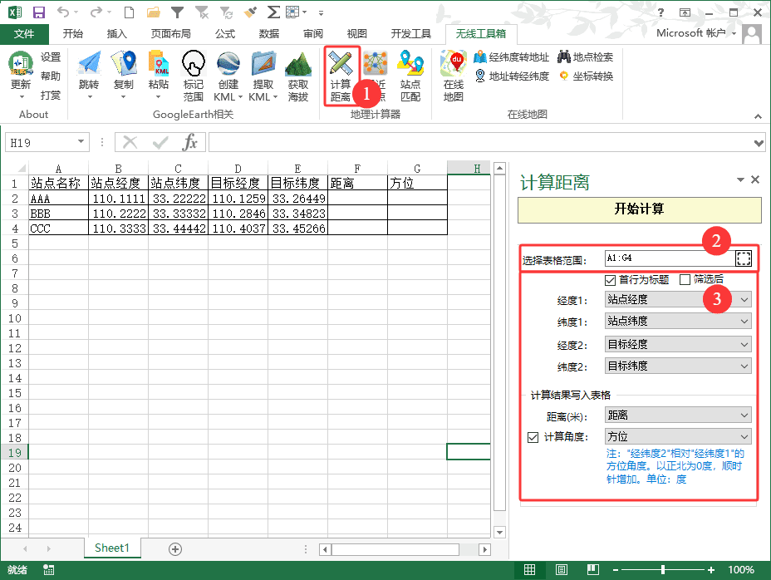
Task: Enable the 筛选后 checkbox
Action: [x=685, y=280]
